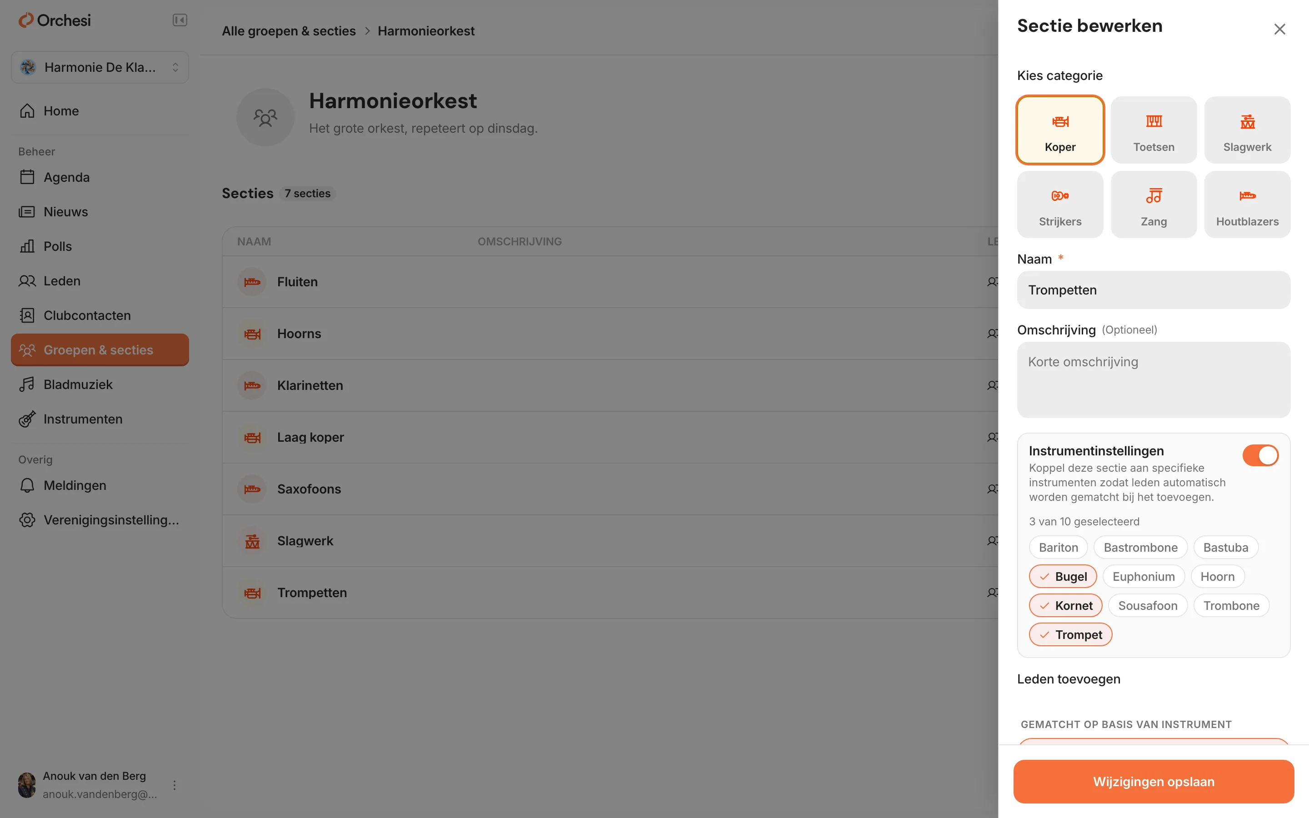This screenshot has height=818, width=1309.
Task: Go to Bladmuziek in the sidebar
Action: 100,384
